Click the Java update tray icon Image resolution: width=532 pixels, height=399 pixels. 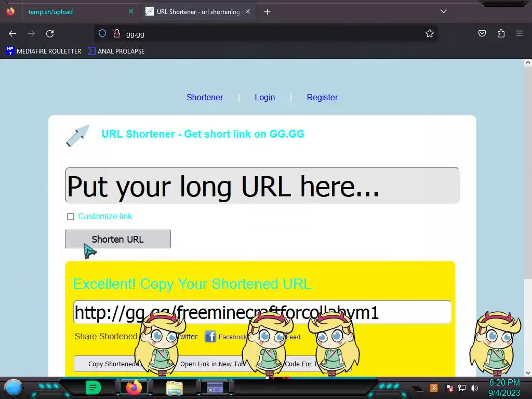(434, 388)
